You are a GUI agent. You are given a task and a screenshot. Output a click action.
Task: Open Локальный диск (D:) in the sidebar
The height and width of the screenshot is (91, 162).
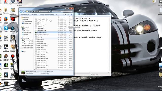[x=28, y=42]
